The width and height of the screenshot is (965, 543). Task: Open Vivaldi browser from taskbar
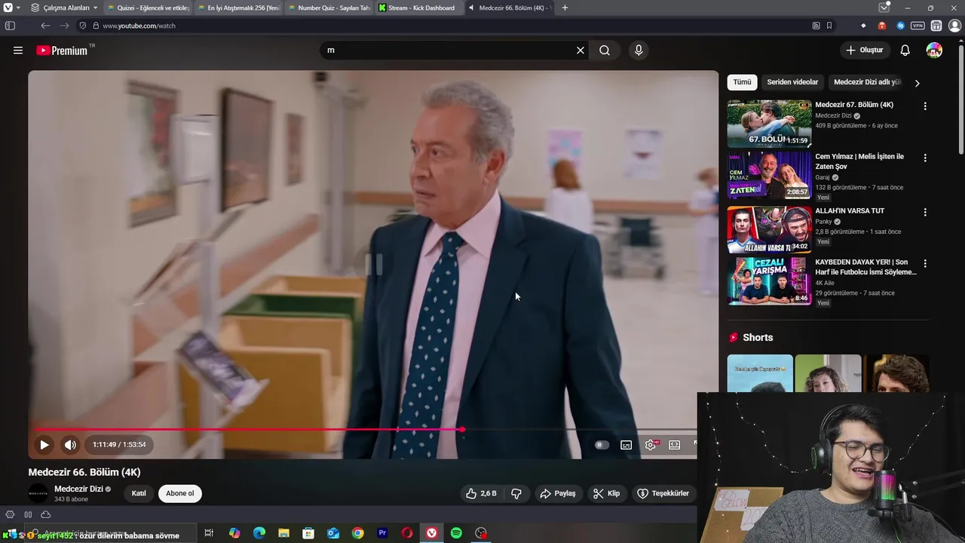coord(431,533)
